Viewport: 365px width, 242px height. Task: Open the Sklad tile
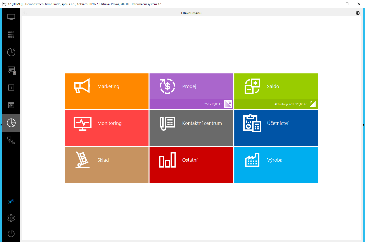[x=107, y=165]
